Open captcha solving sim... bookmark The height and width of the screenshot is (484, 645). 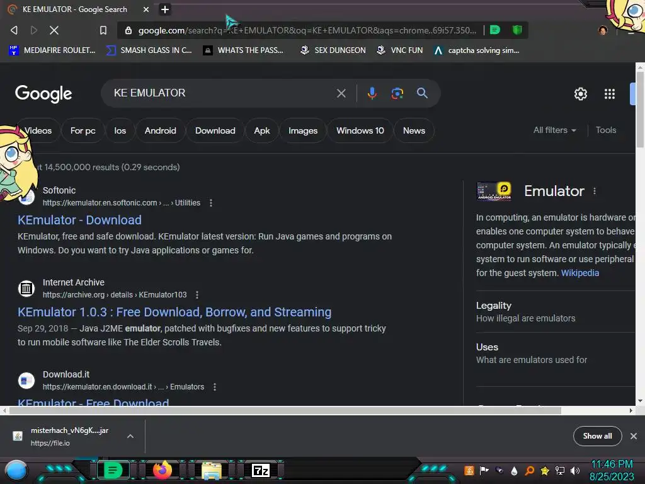[477, 50]
